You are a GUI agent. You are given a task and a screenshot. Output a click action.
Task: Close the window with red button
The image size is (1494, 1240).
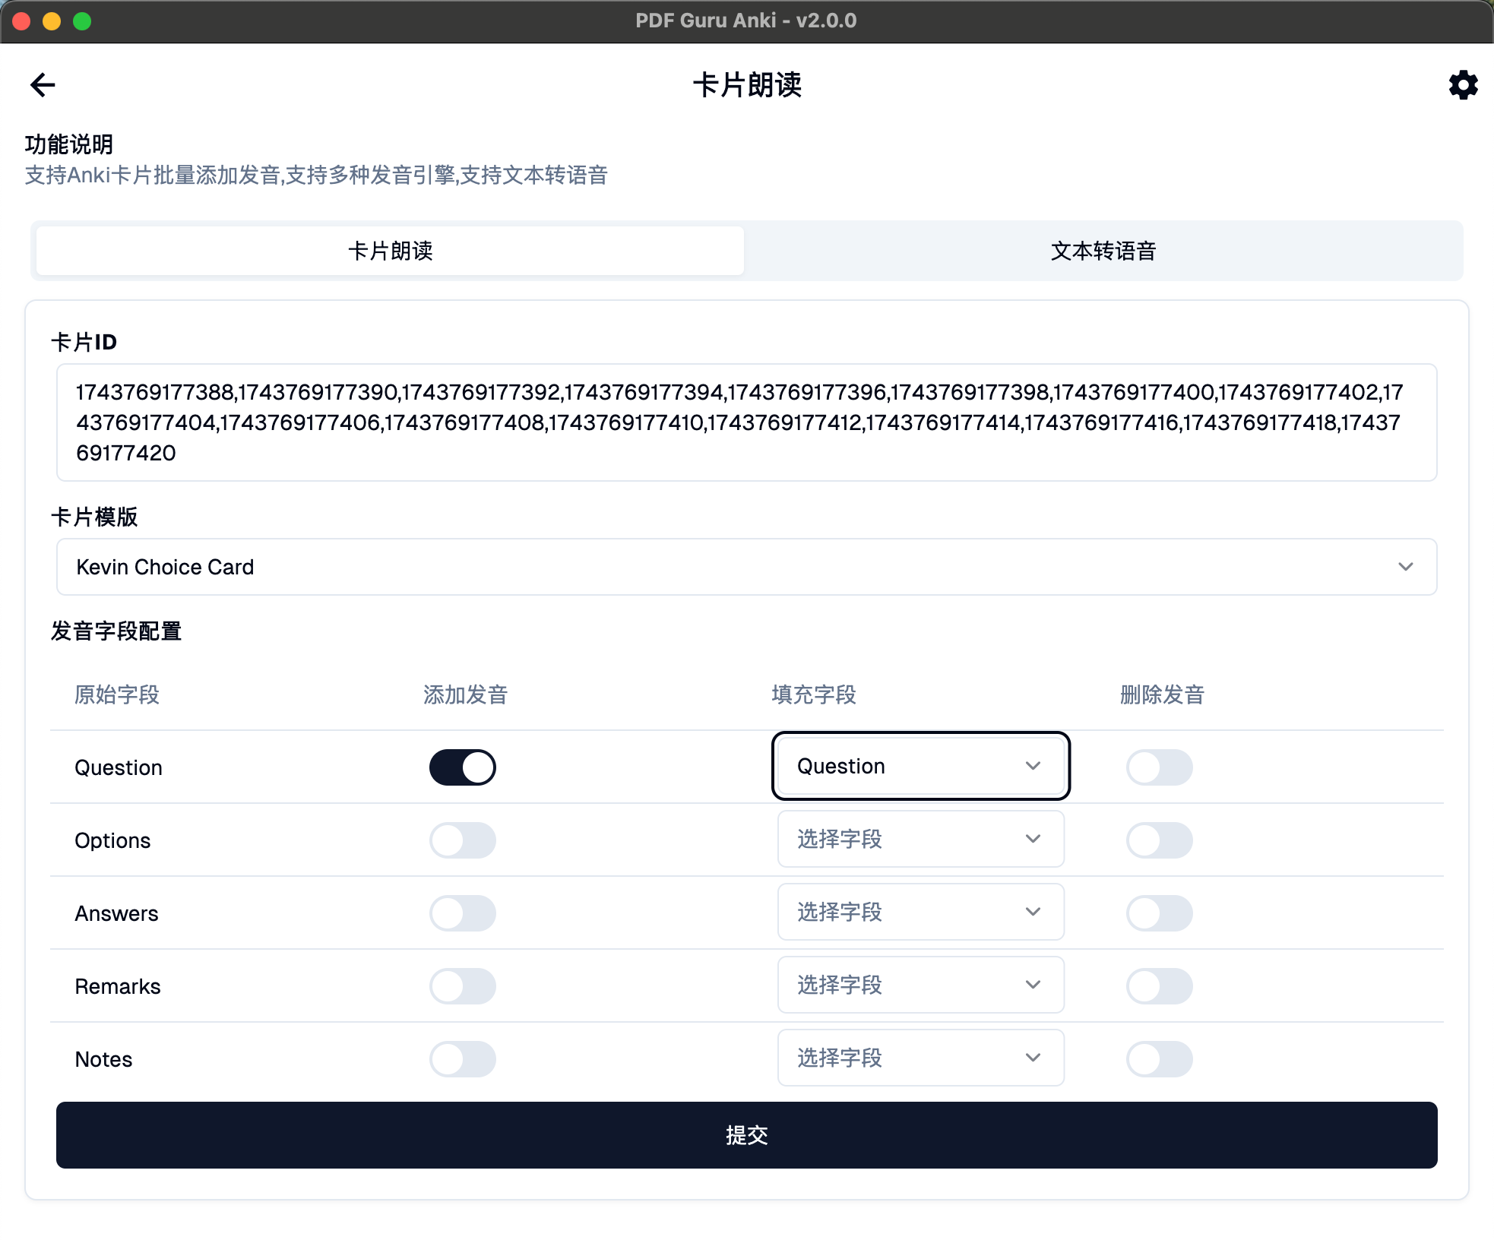(21, 21)
